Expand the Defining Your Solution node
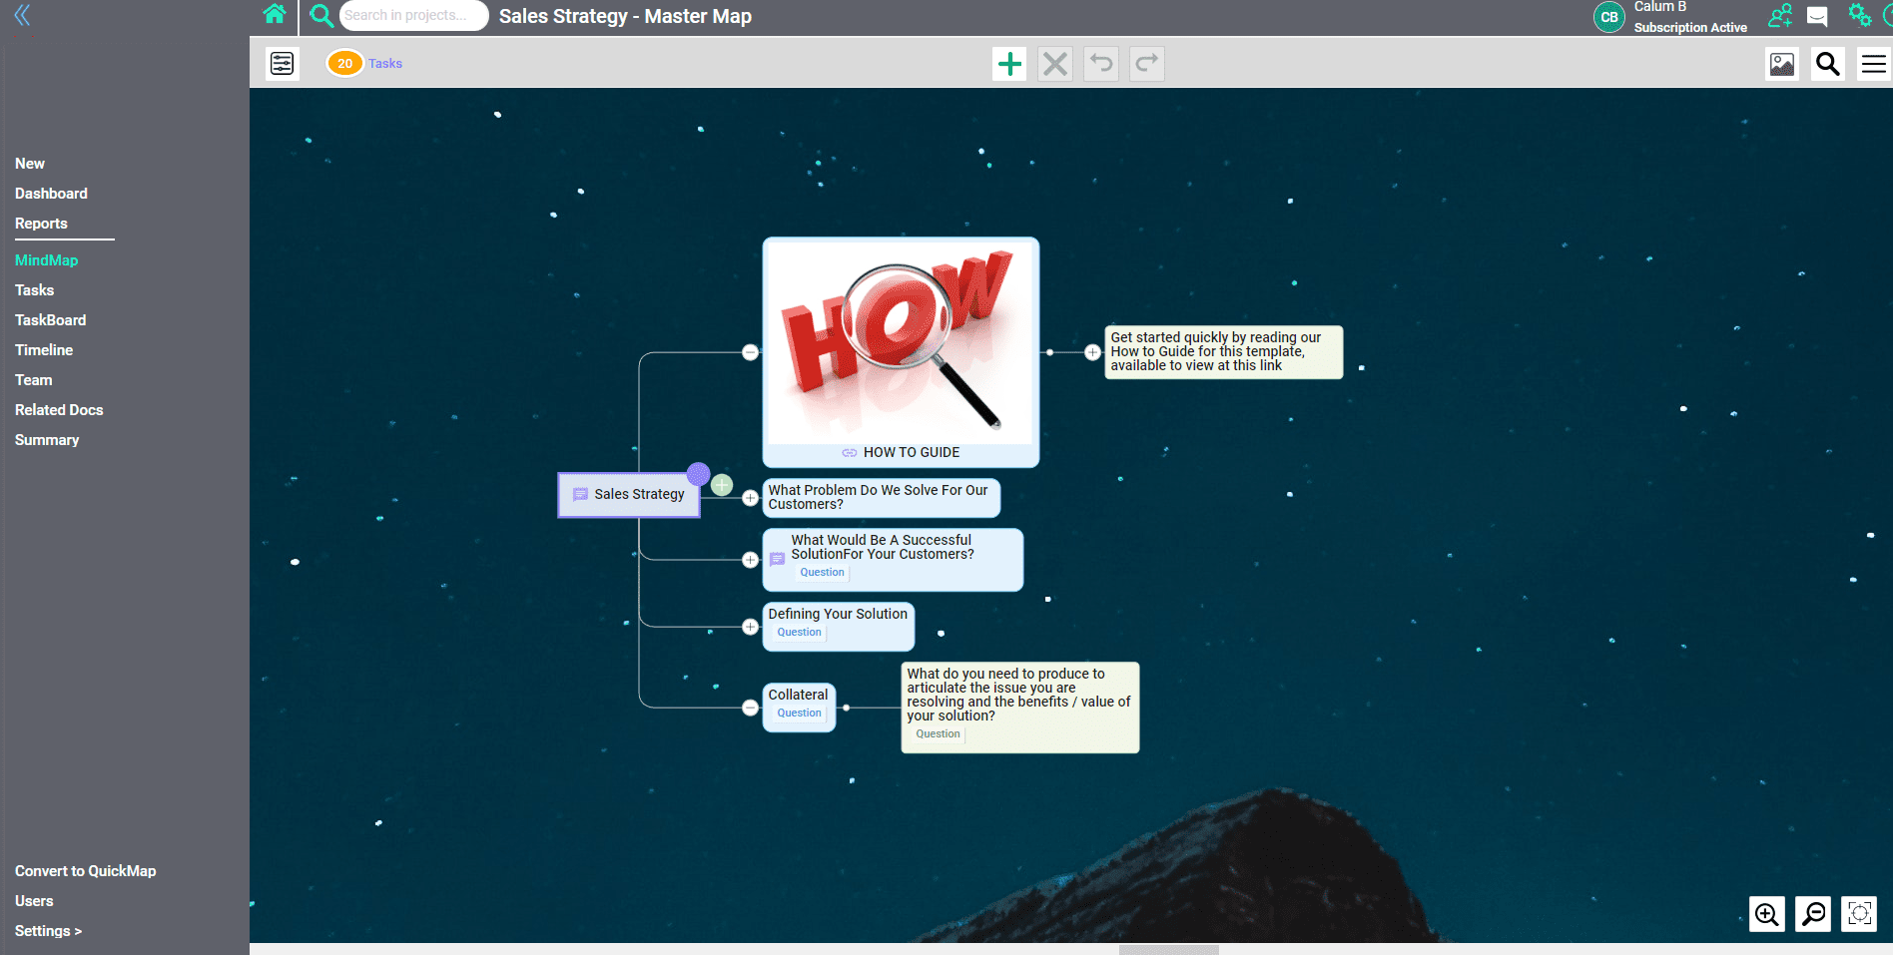Image resolution: width=1893 pixels, height=955 pixels. 750,627
